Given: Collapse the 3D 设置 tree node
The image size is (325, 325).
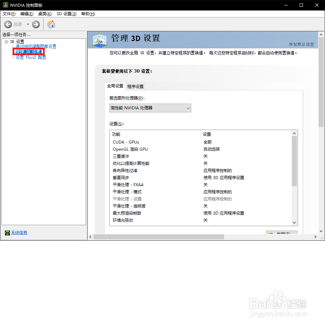Looking at the screenshot, I should tap(6, 42).
